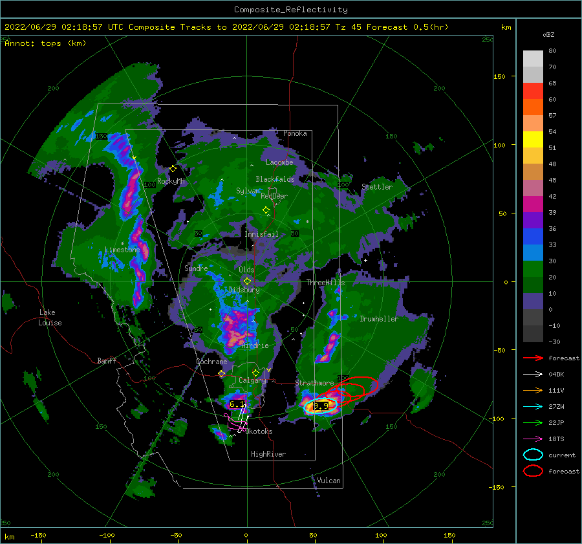582x544 pixels.
Task: Click the Banff label
Action: click(x=107, y=360)
